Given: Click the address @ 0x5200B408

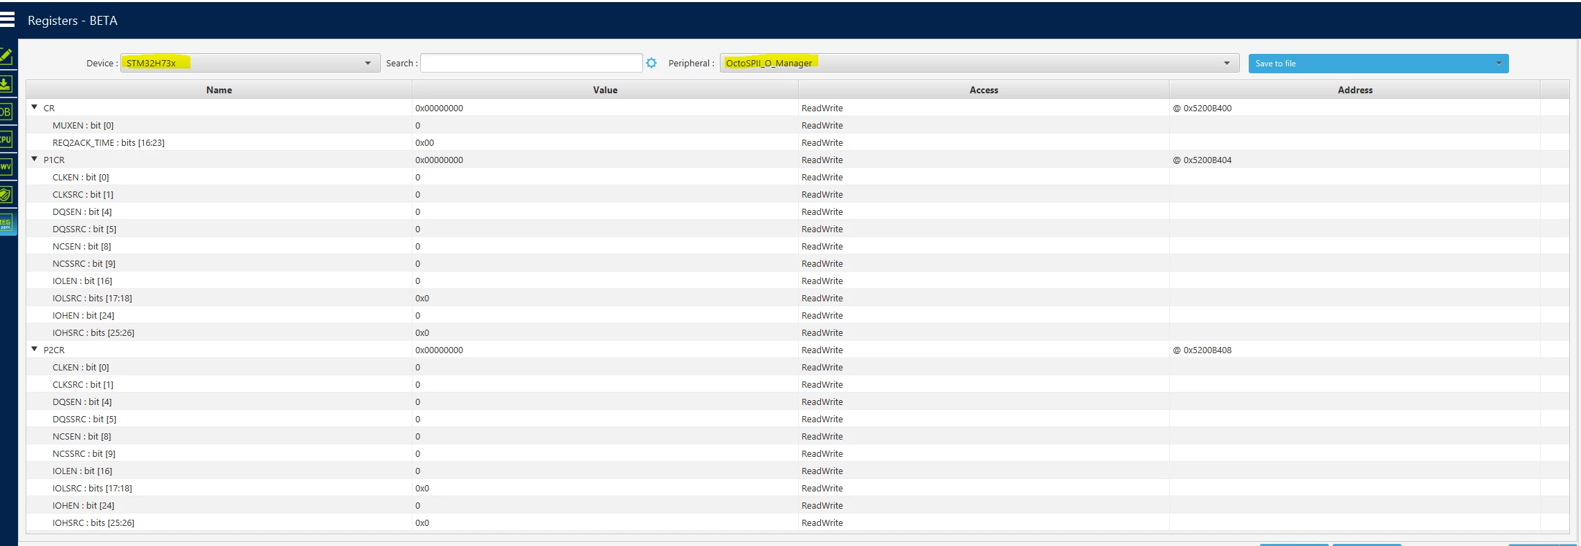Looking at the screenshot, I should click(1202, 350).
